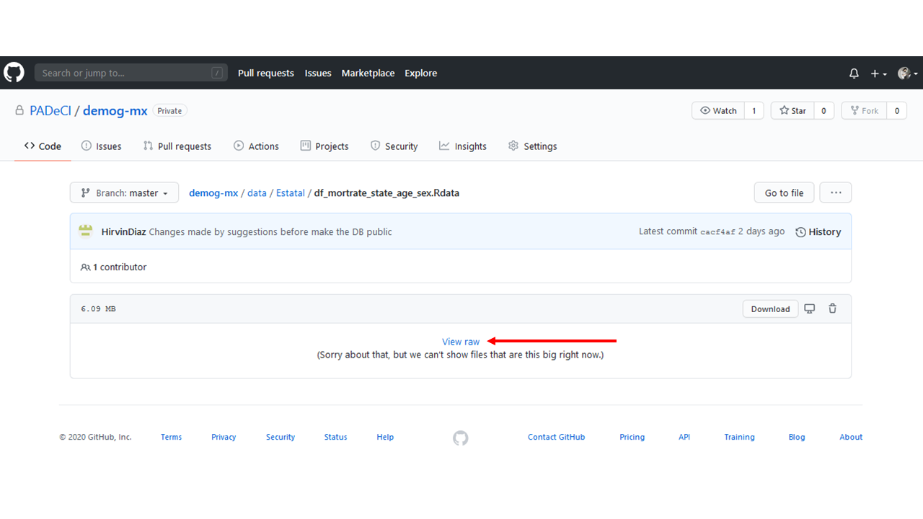Click file name df_mortrate_state_age_sex.Rdata in breadcrumb
This screenshot has height=519, width=923.
(x=387, y=192)
